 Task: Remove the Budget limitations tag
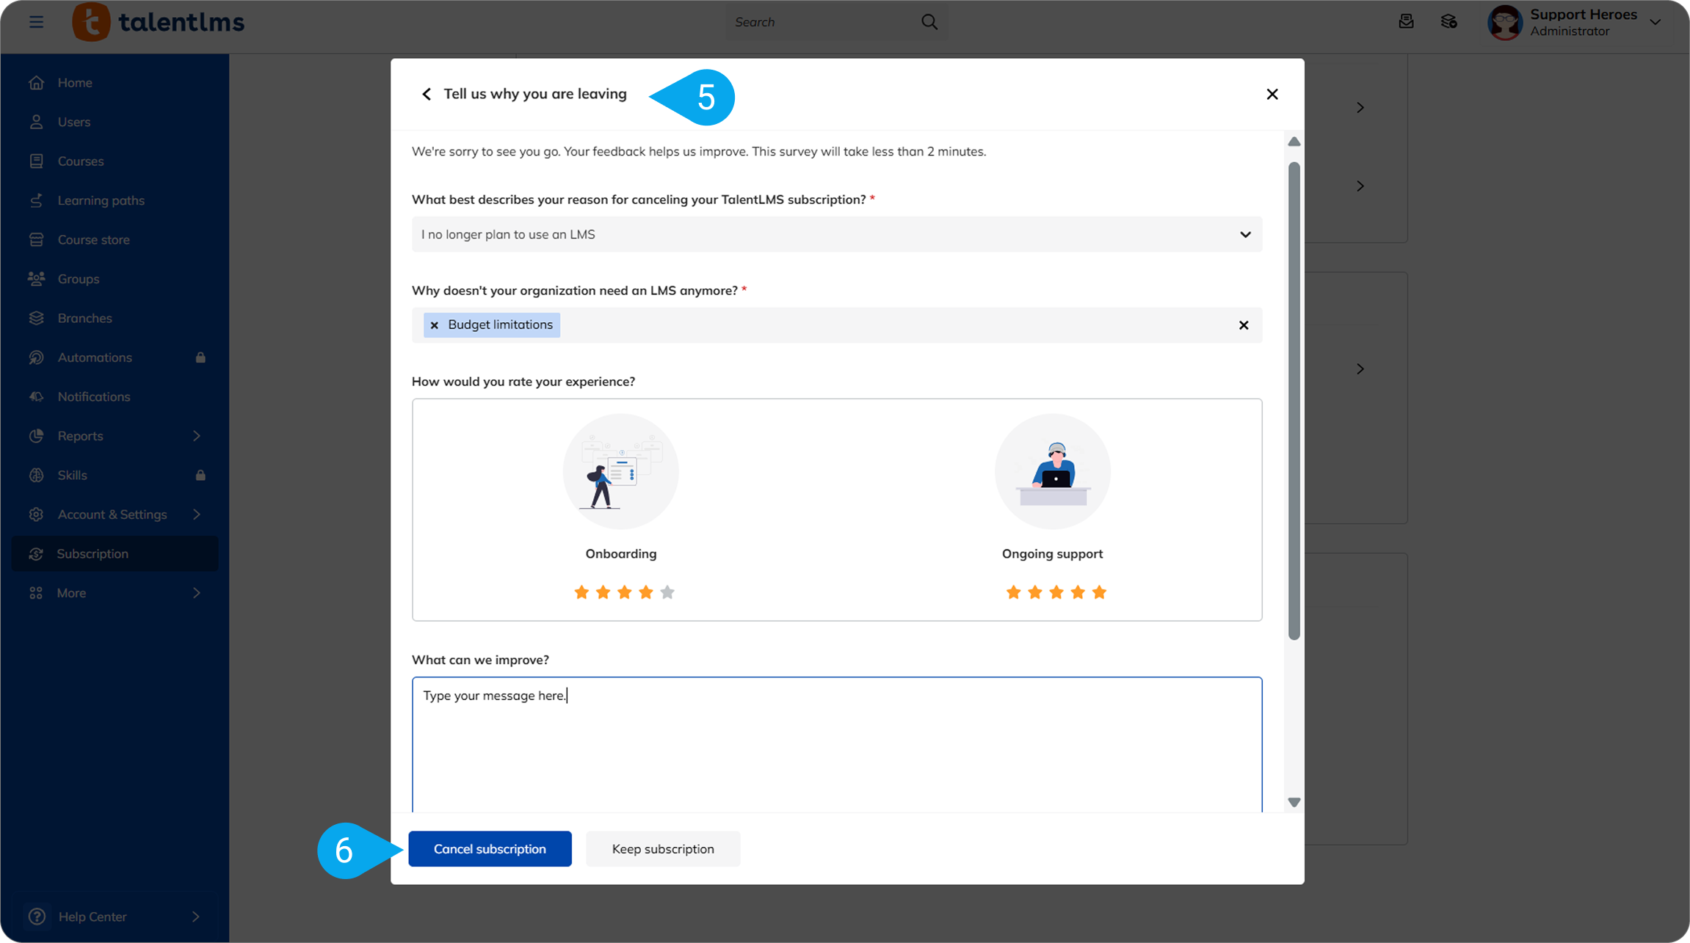point(435,325)
